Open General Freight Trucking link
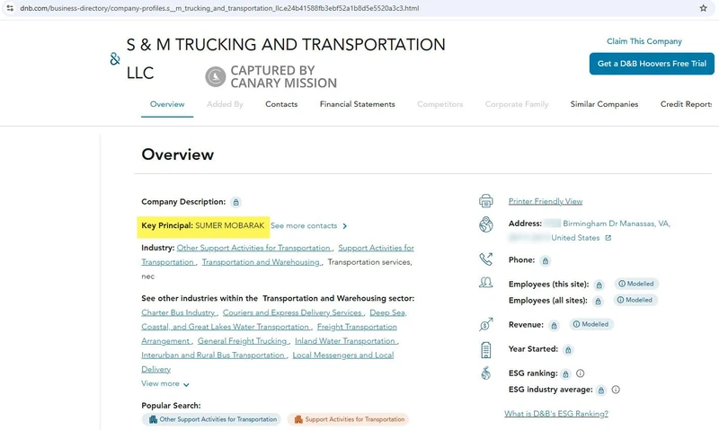Screen dimensions: 719x430 click(242, 341)
